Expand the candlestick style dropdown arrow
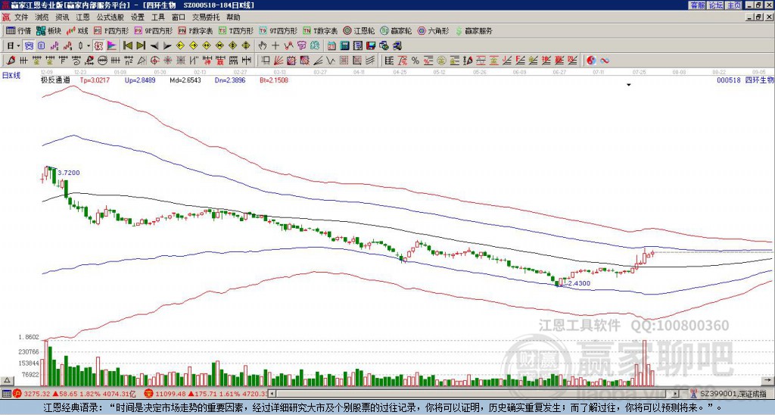Viewport: 775px width, 415px height. click(89, 46)
